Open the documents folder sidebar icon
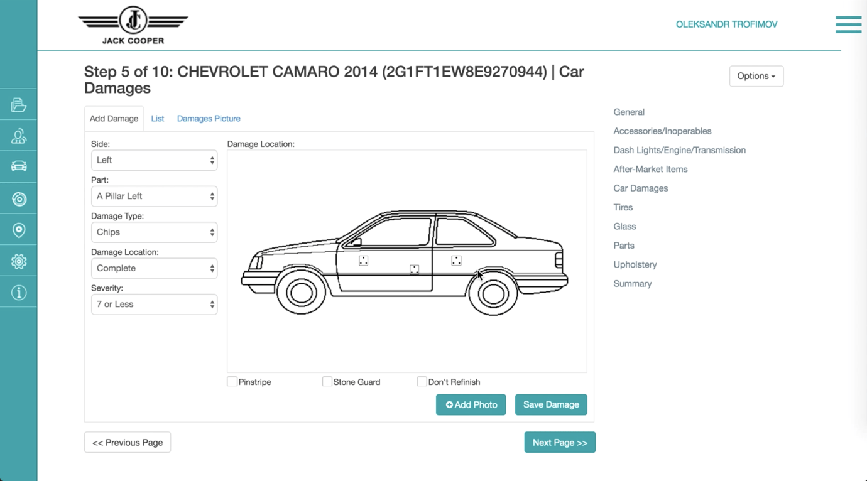The image size is (867, 481). point(19,105)
